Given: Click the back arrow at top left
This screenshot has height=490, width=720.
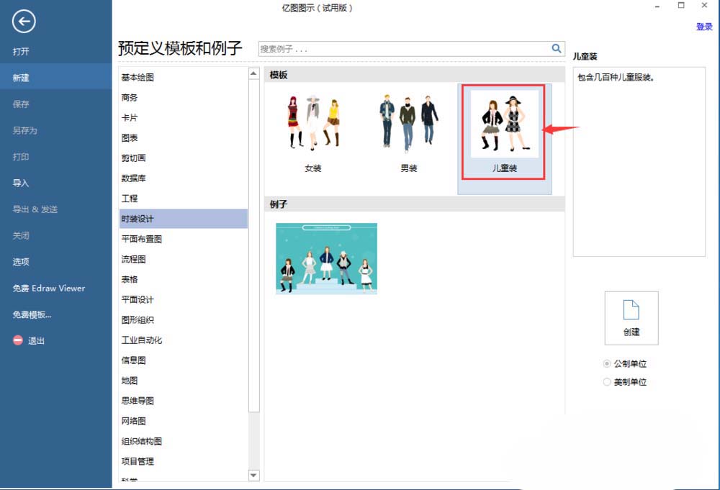Looking at the screenshot, I should [24, 22].
